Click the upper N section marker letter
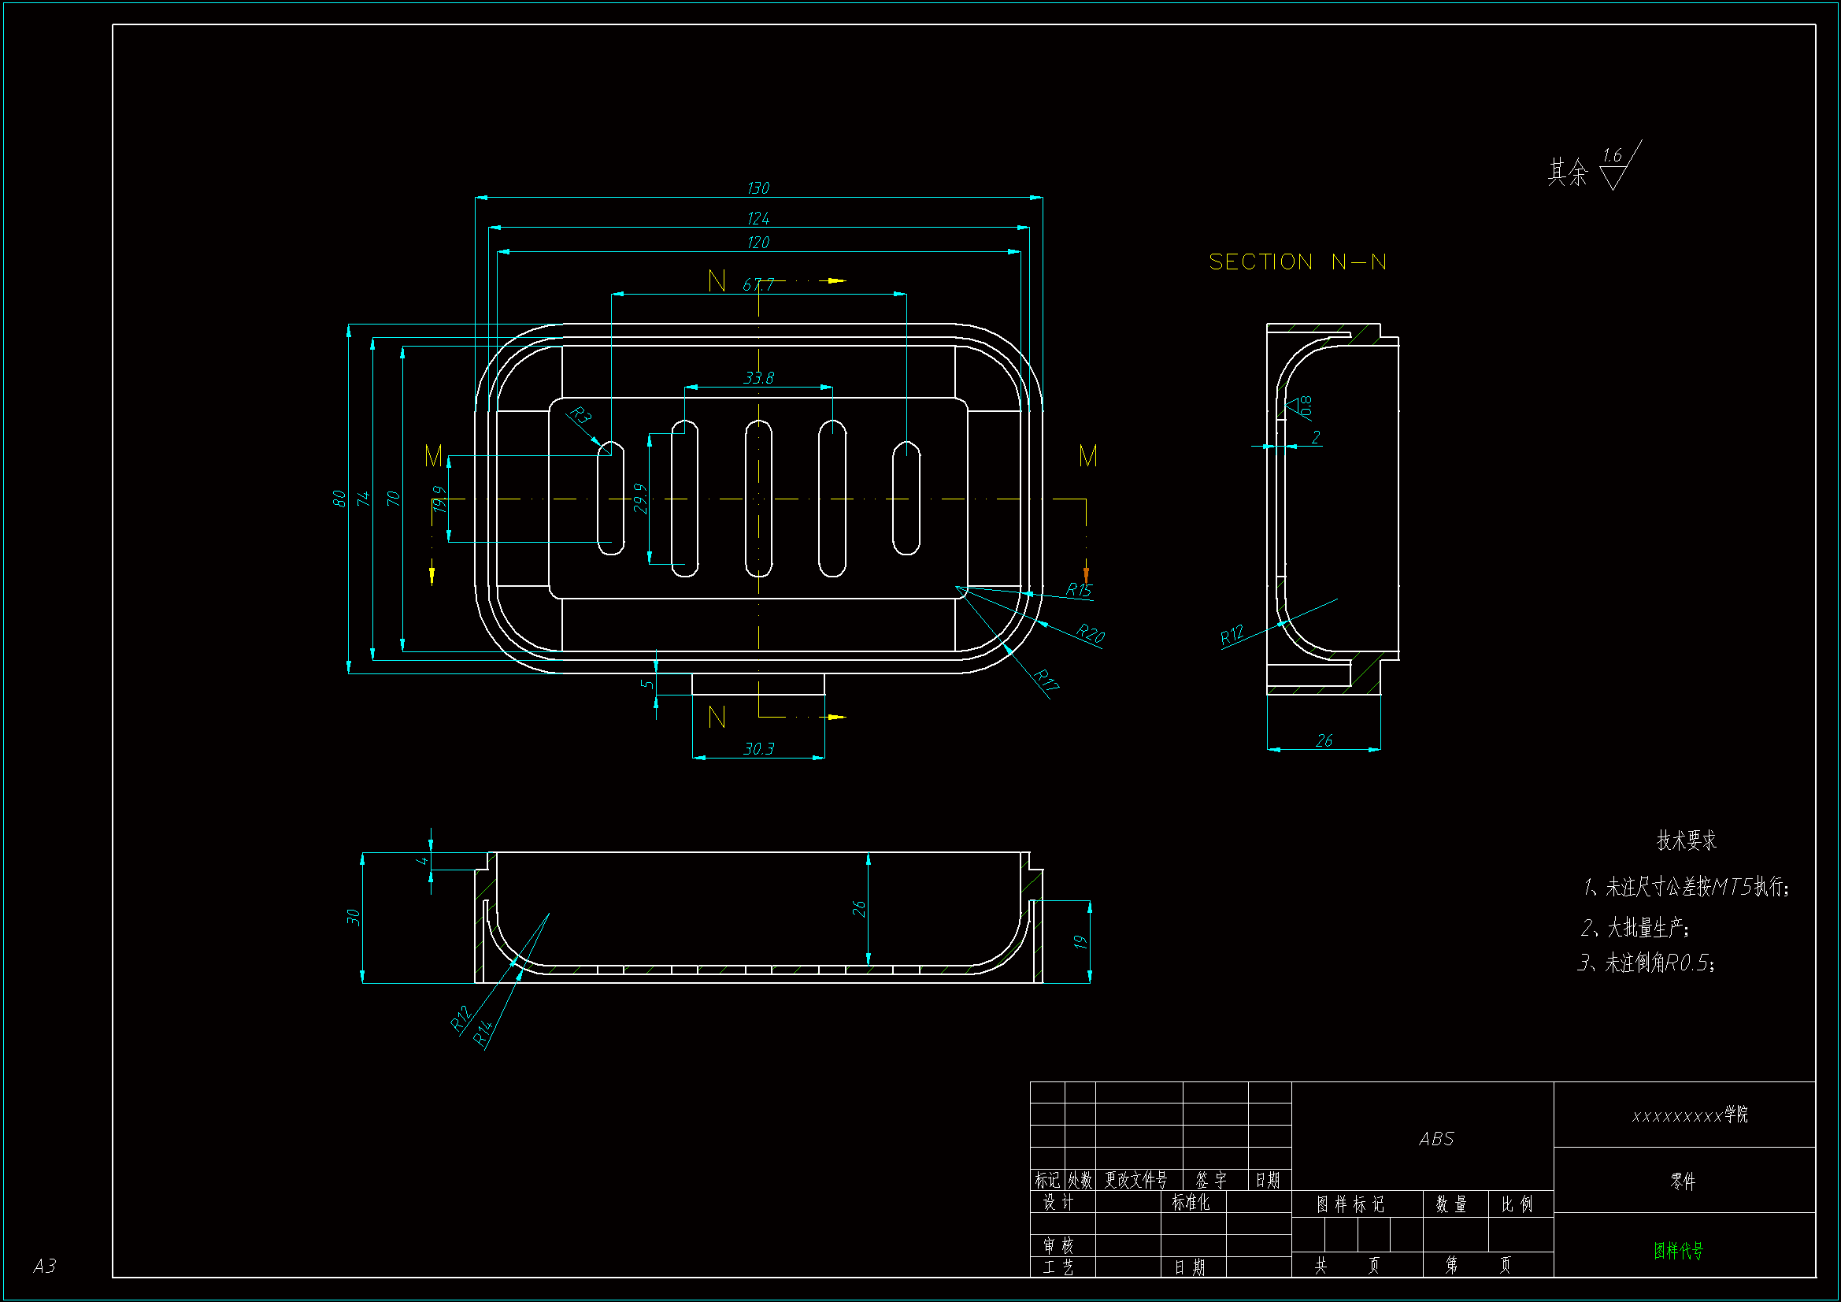The height and width of the screenshot is (1302, 1841). pos(717,281)
